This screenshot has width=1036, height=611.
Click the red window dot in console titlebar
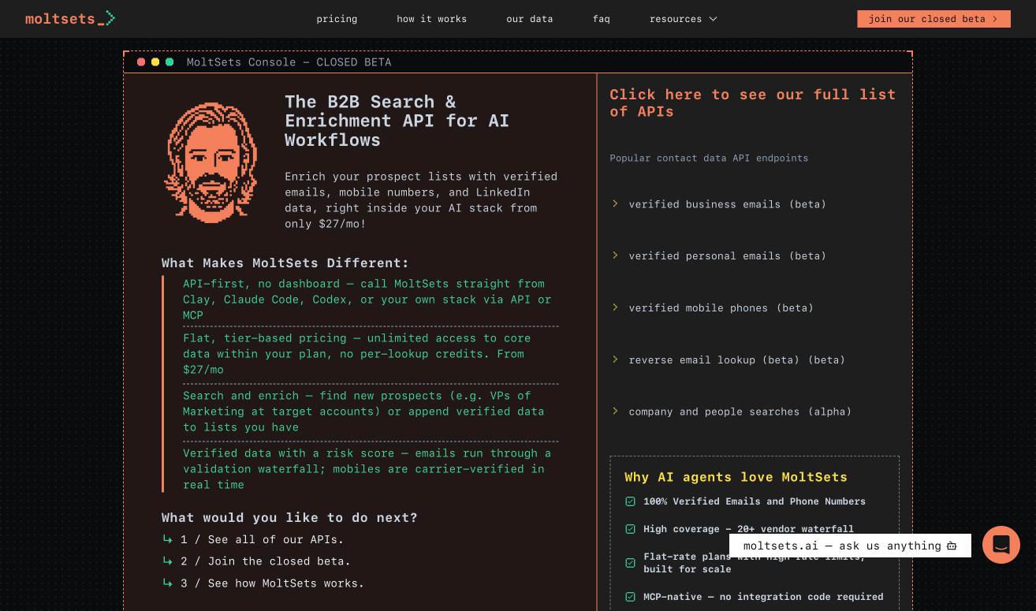point(141,61)
